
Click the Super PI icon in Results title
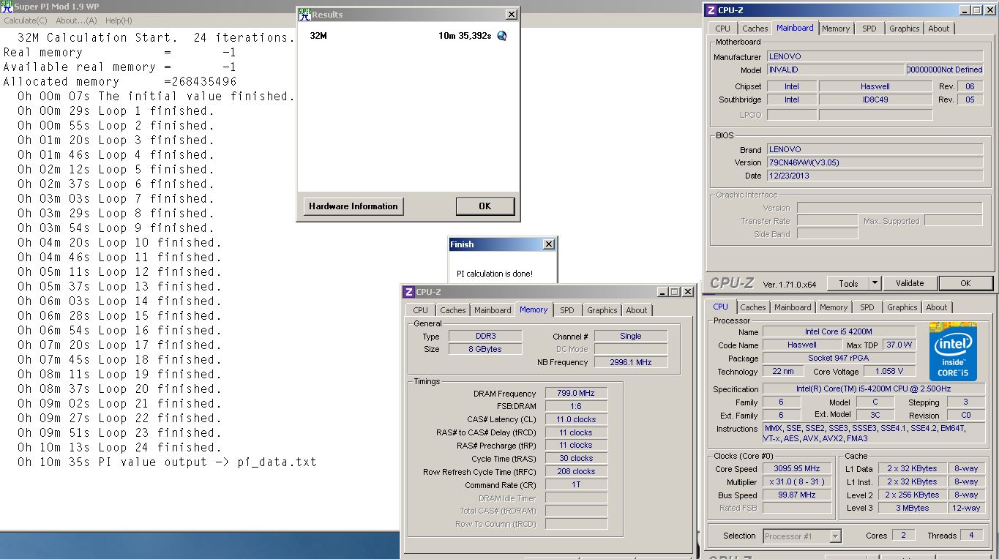coord(304,14)
